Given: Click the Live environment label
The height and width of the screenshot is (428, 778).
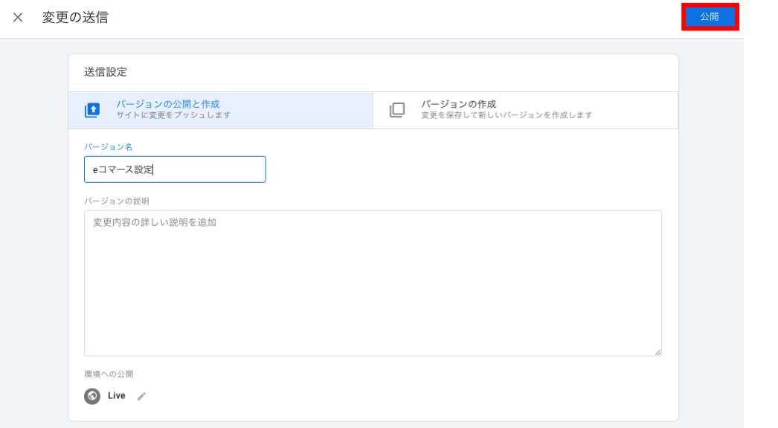Looking at the screenshot, I should coord(117,396).
